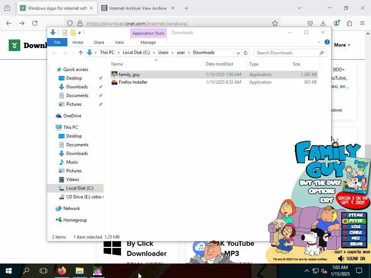Toggle SOUND ON in Family Guy widget
This screenshot has height=278, width=371.
coord(351,258)
